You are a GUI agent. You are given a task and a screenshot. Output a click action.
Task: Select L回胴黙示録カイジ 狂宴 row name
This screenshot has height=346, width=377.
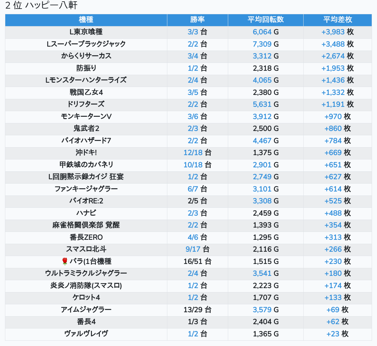tap(86, 177)
